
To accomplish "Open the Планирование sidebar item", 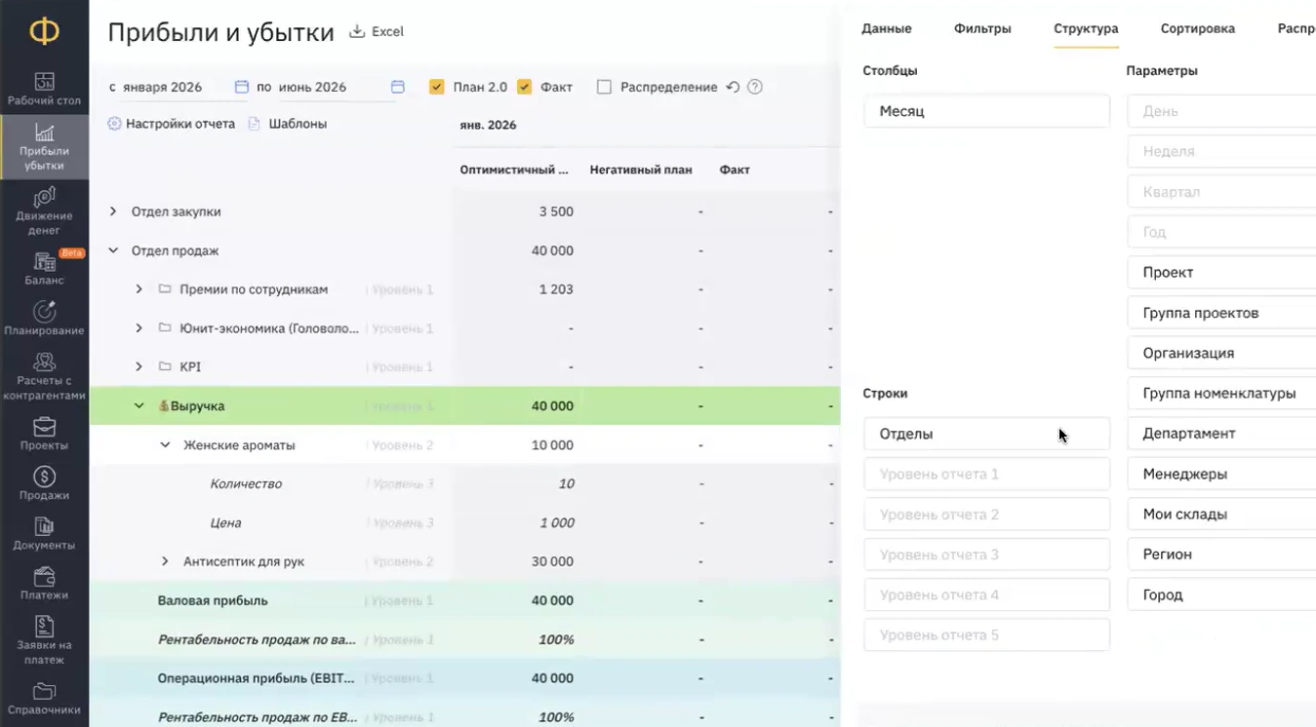I will click(44, 318).
